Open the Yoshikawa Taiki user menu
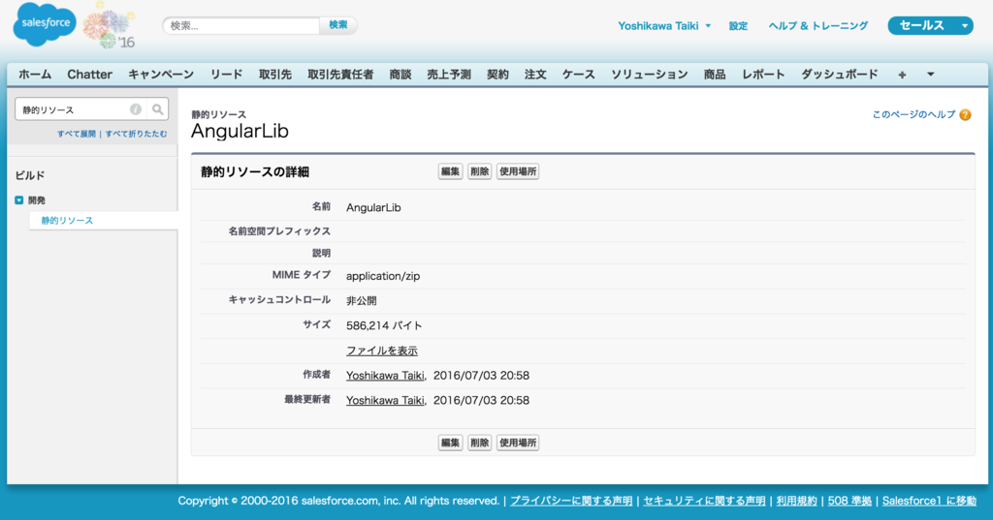 point(664,26)
